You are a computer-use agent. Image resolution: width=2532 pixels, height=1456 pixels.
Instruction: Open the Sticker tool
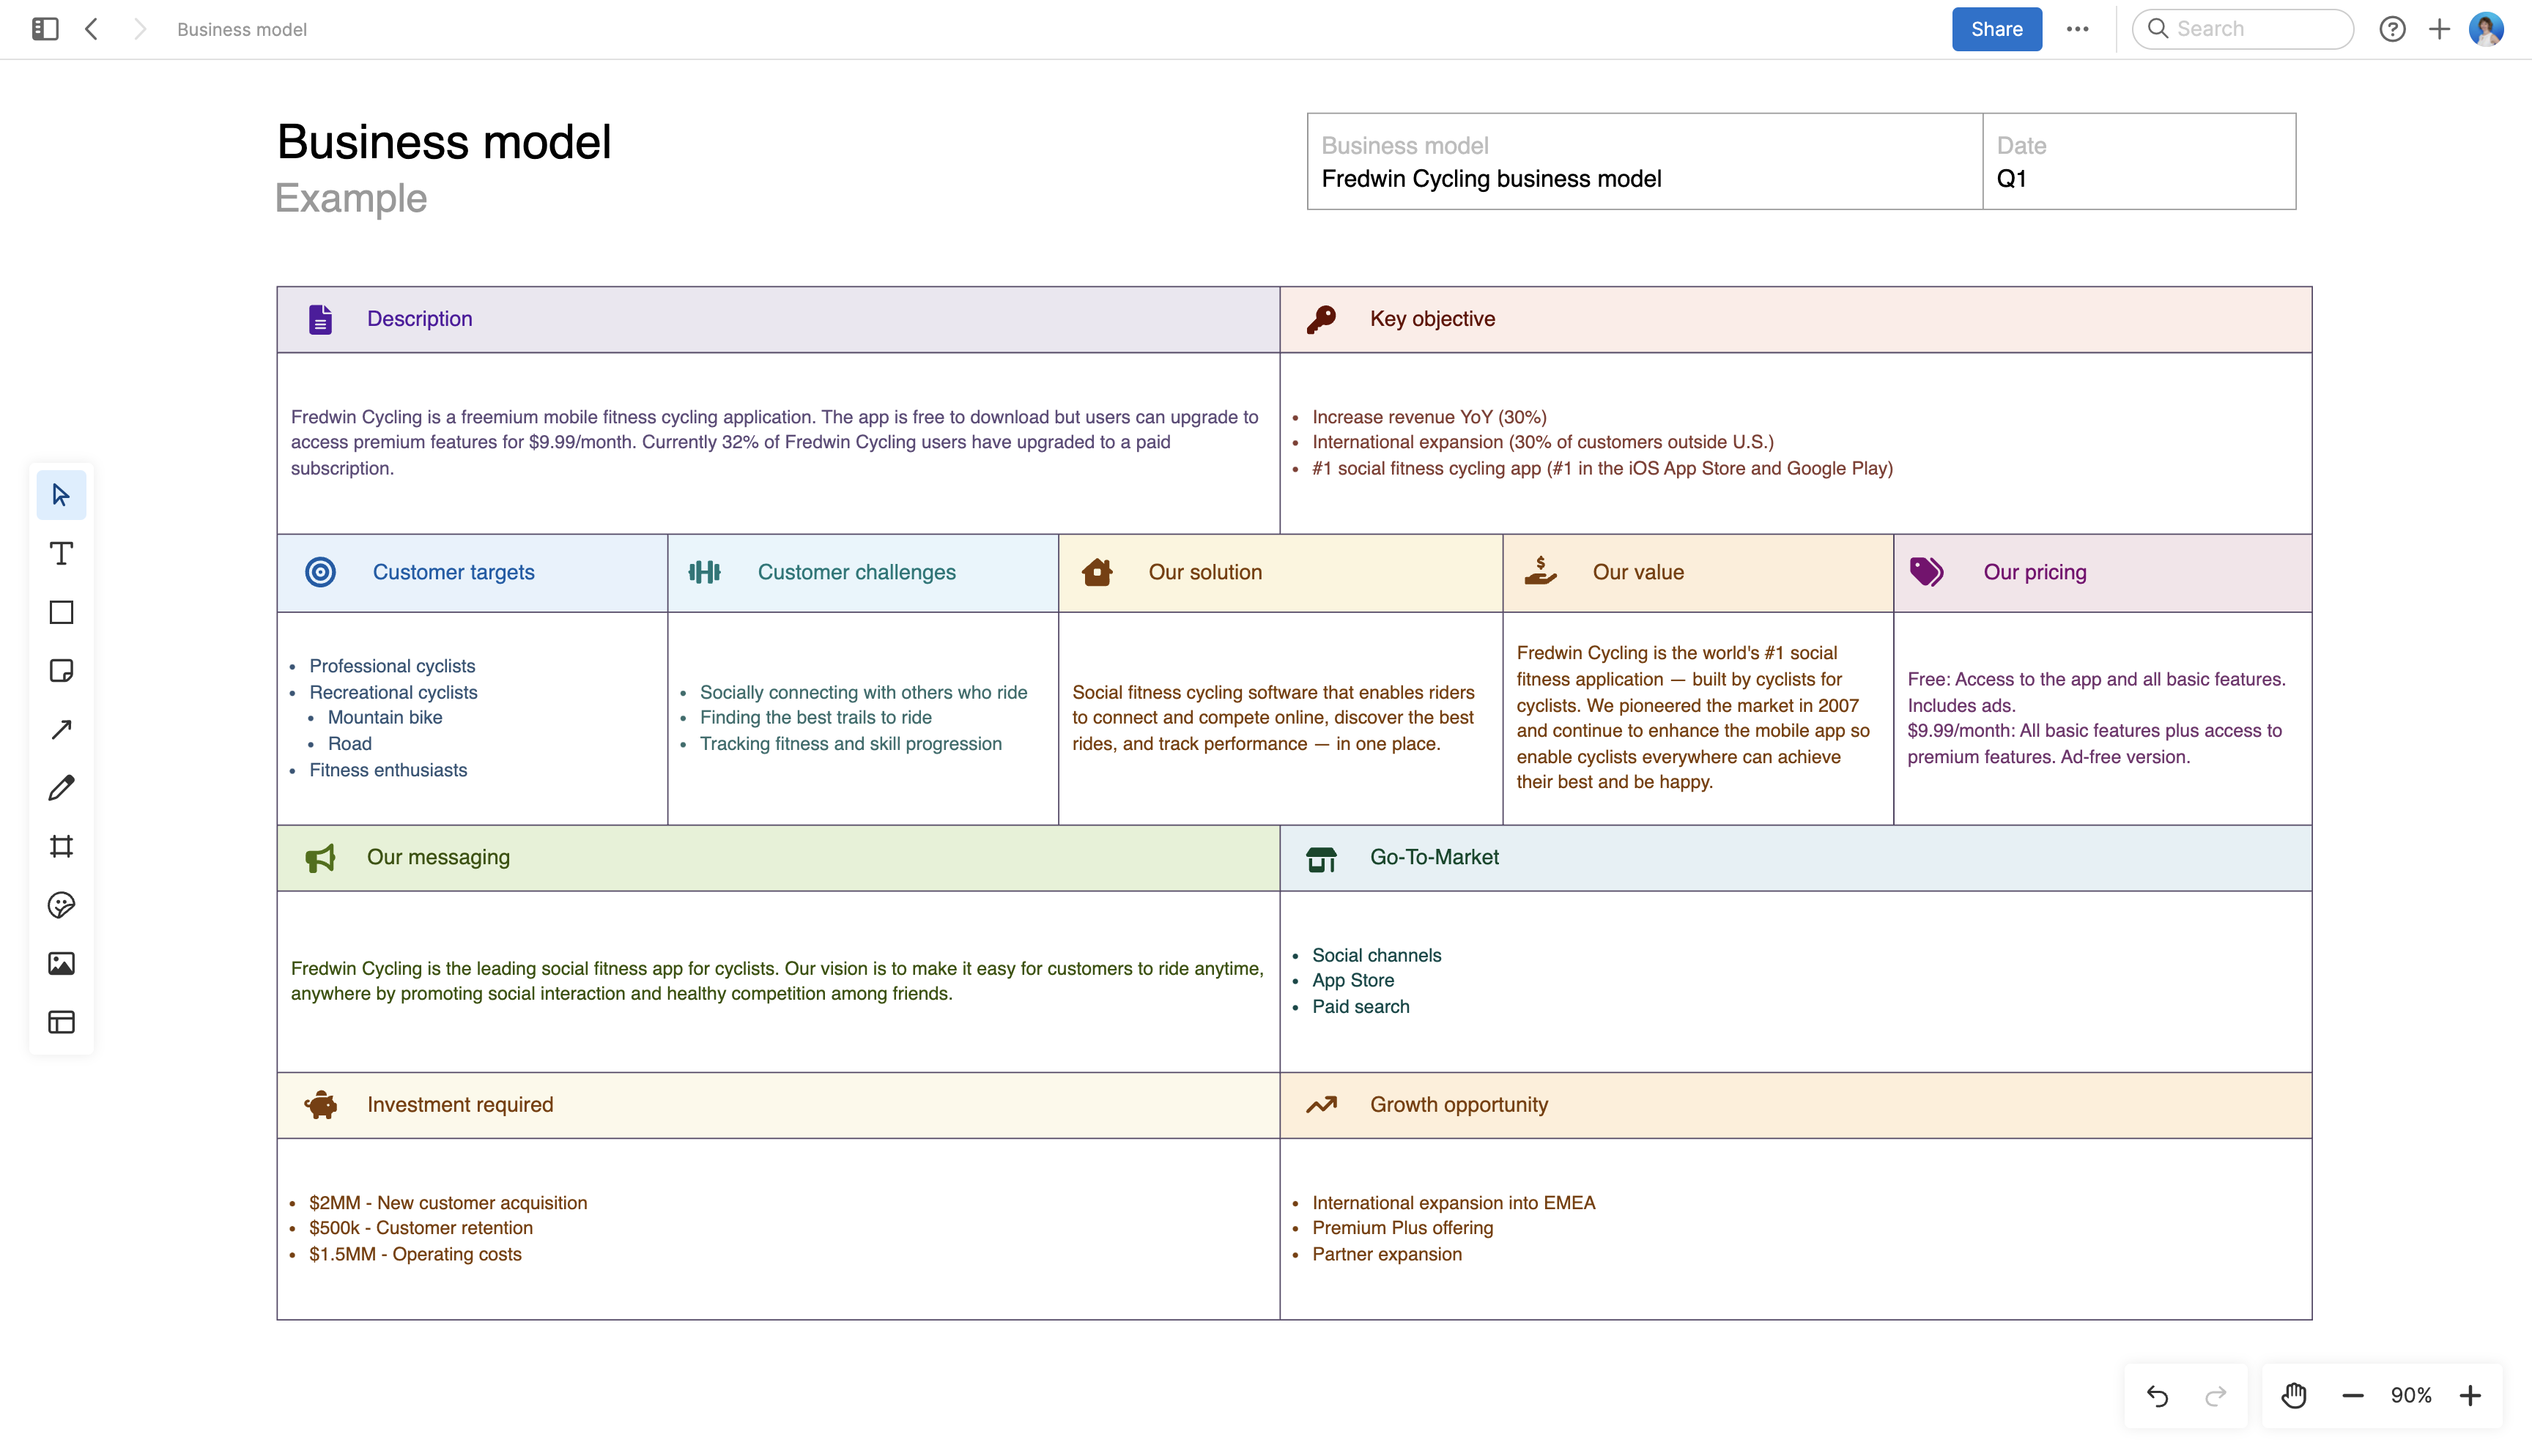[61, 905]
